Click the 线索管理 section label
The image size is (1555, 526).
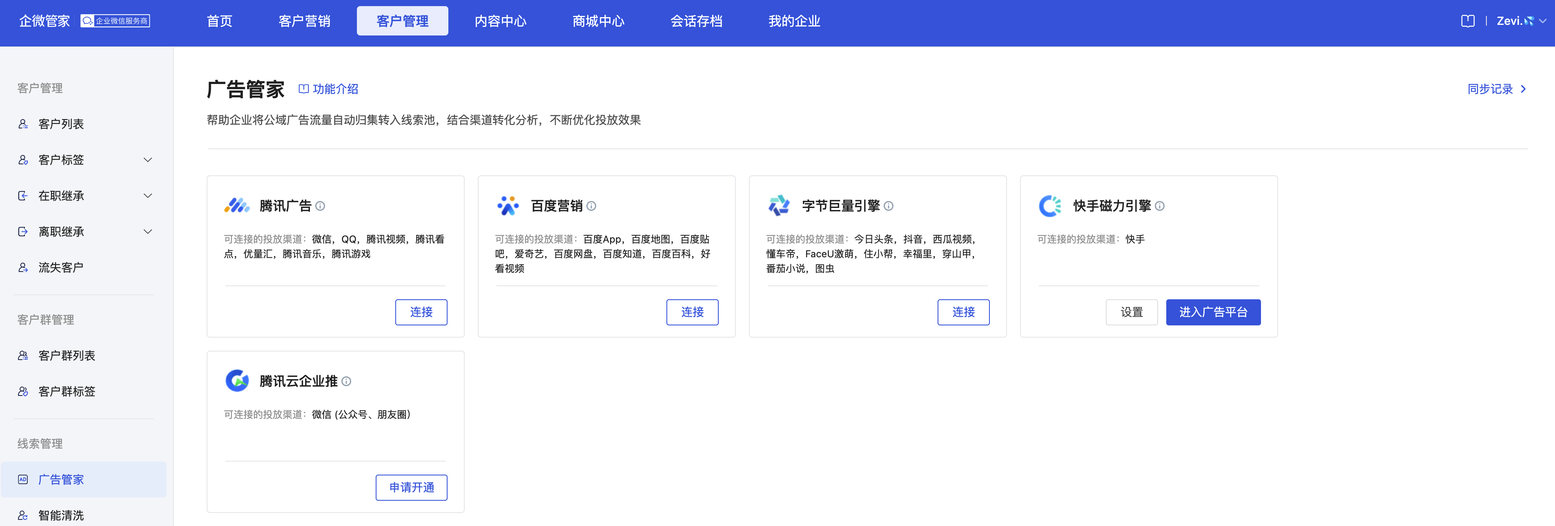40,444
